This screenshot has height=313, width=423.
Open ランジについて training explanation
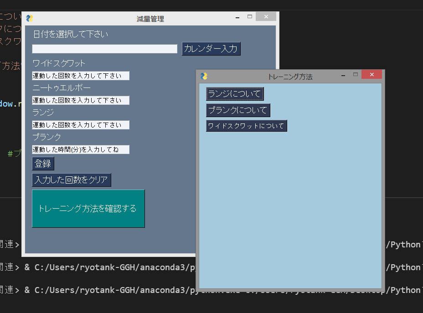pos(234,93)
